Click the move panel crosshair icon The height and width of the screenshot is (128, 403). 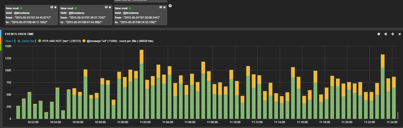(x=393, y=34)
